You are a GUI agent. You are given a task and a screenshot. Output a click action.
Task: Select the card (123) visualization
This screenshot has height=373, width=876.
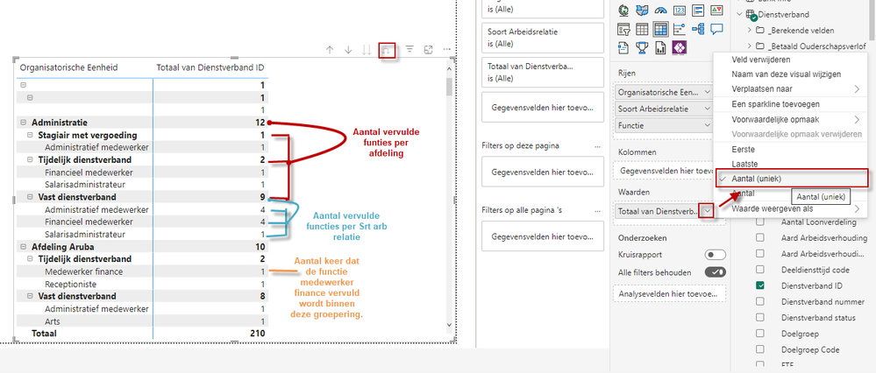pos(680,11)
